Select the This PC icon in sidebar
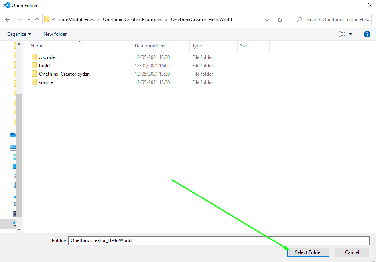This screenshot has width=376, height=262. click(13, 147)
